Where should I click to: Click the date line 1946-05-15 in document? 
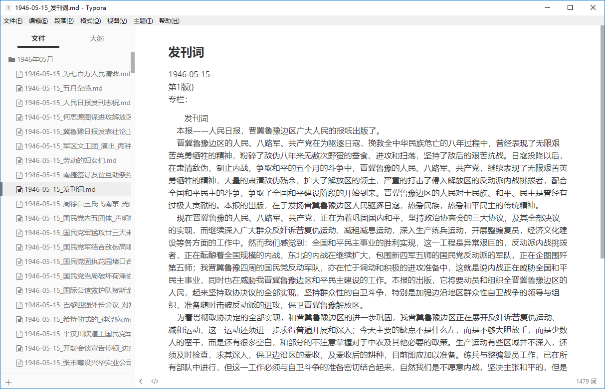click(189, 75)
